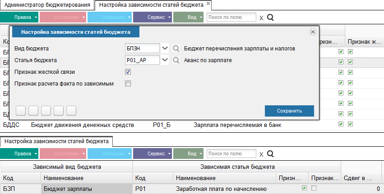Click Наименование header under Зависимая статья бюджета
The height and width of the screenshot is (194, 384).
[x=225, y=178]
